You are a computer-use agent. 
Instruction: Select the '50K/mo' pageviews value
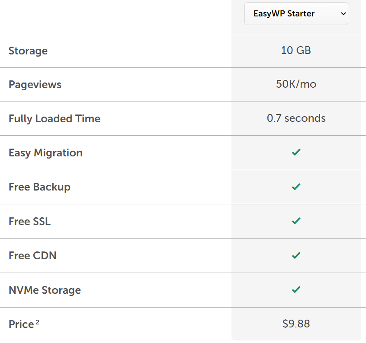[296, 84]
